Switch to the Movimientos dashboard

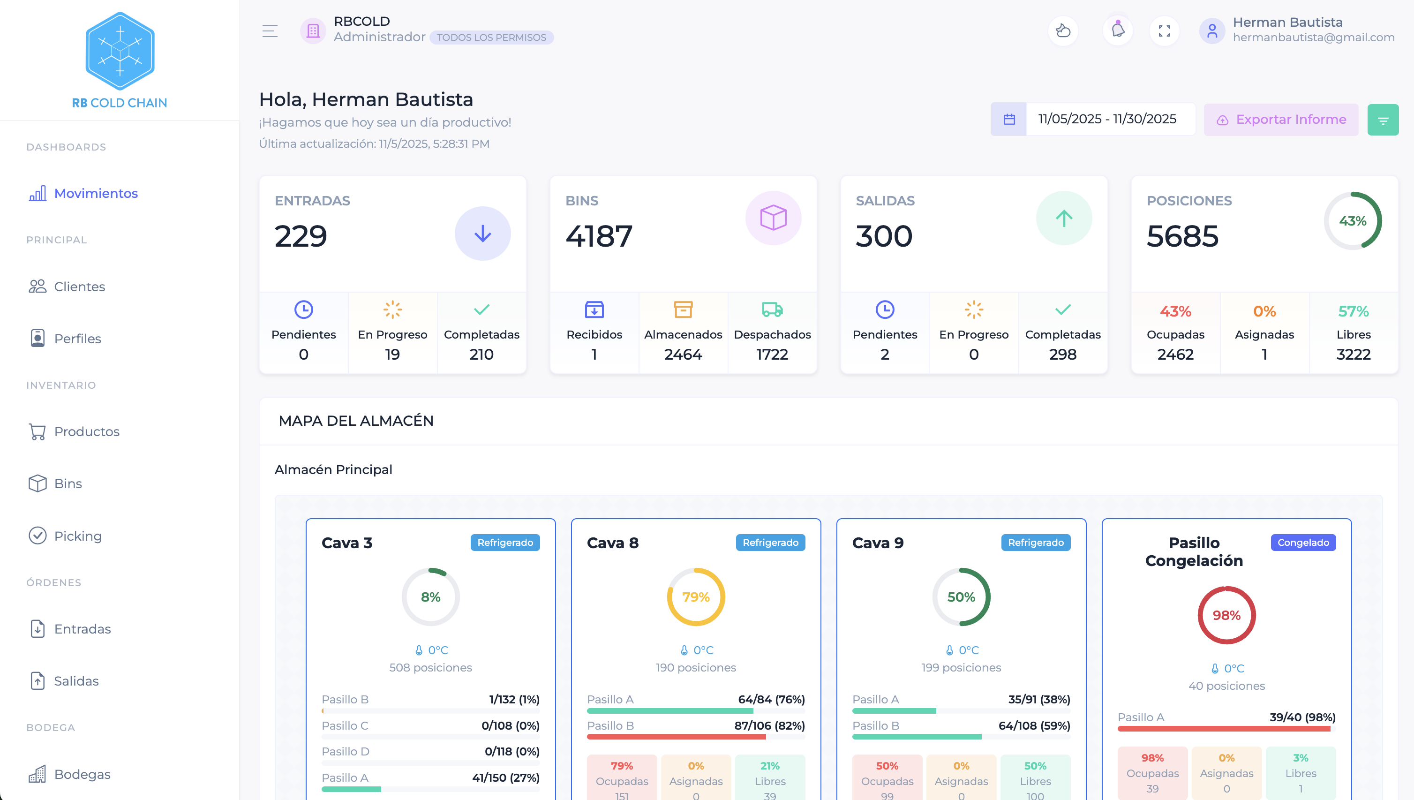coord(96,193)
